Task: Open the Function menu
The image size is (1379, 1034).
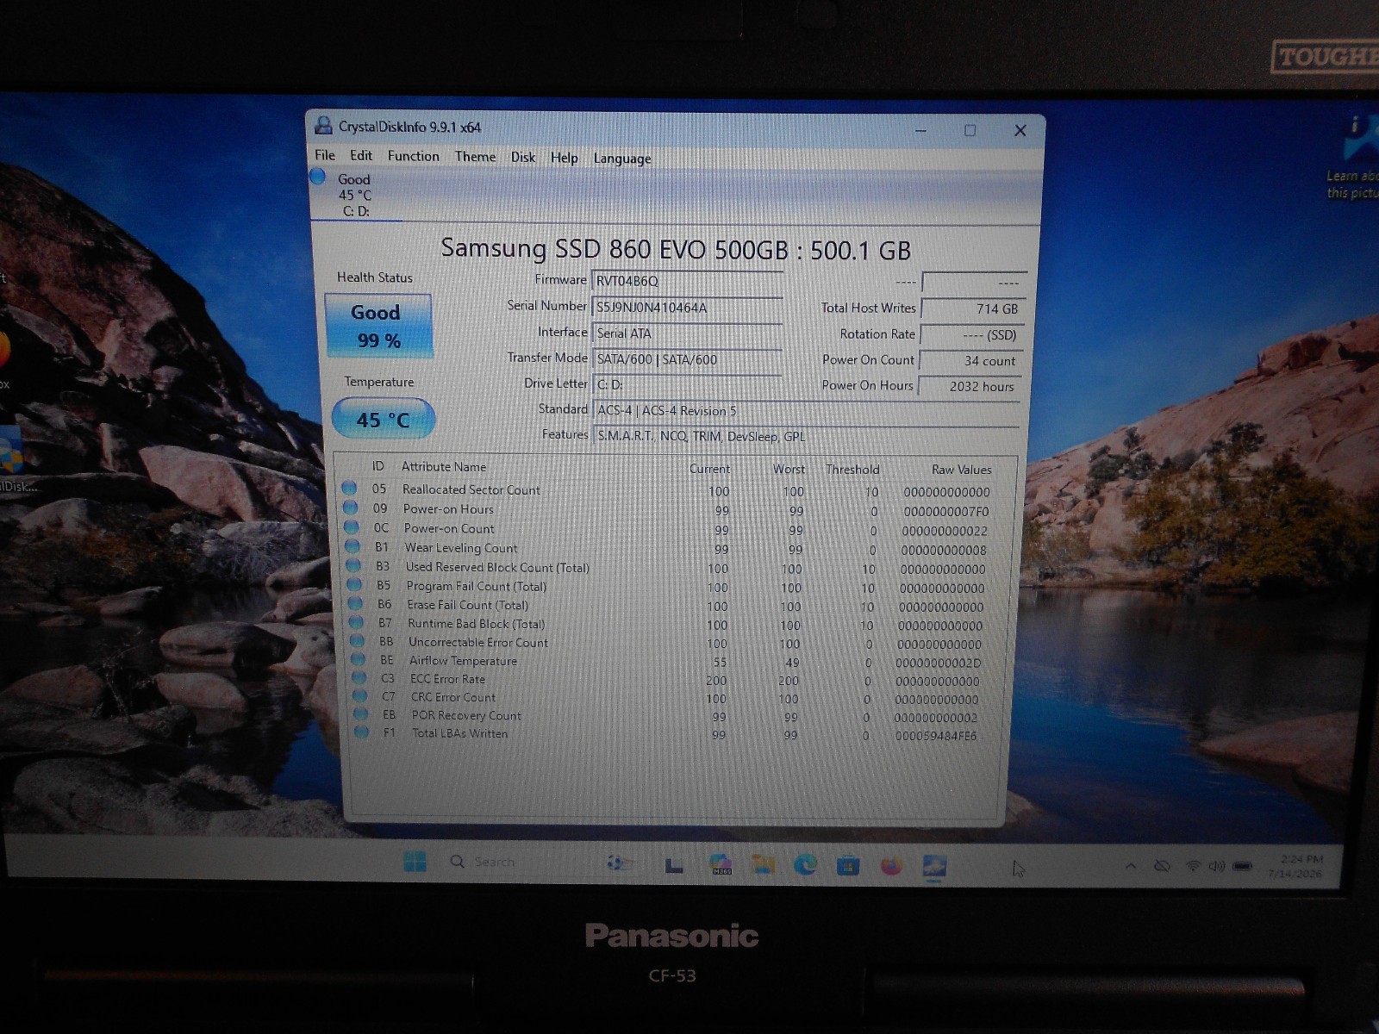Action: point(413,156)
